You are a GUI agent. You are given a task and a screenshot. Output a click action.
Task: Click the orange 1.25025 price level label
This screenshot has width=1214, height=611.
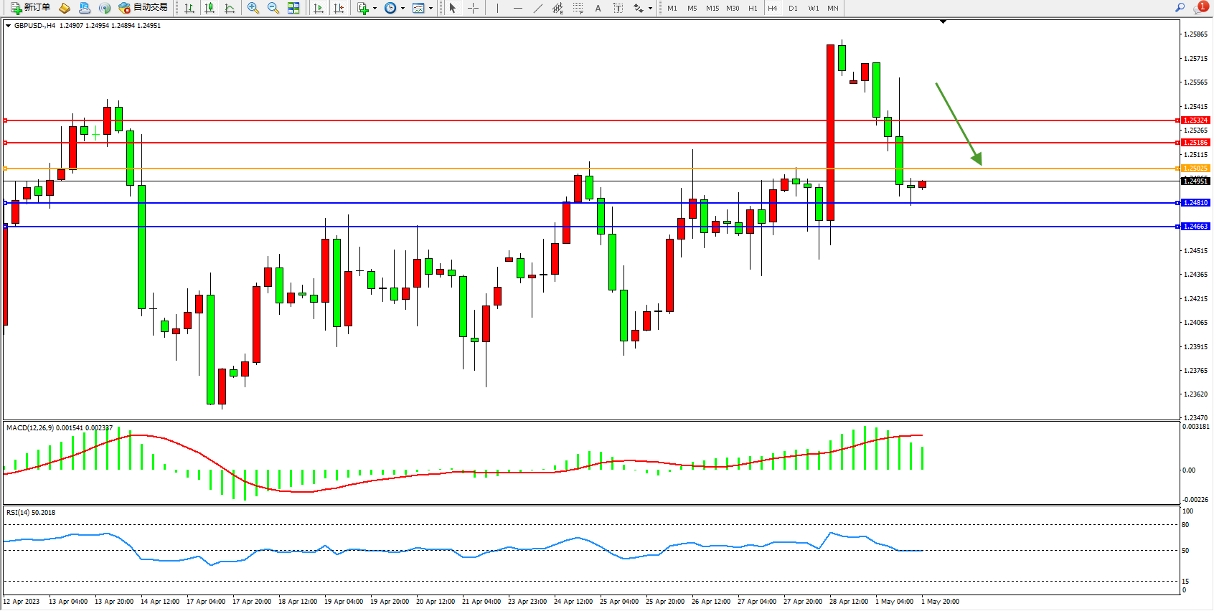1195,169
